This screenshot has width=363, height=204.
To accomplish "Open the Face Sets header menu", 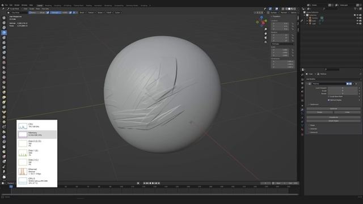I will coord(45,9).
